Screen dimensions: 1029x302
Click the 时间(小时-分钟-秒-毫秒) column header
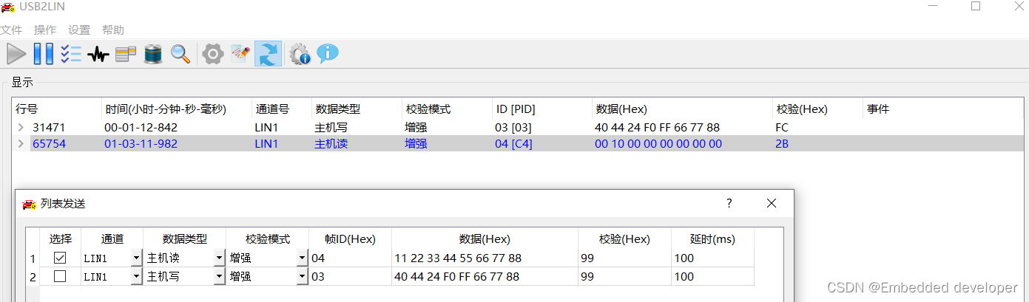click(x=176, y=109)
